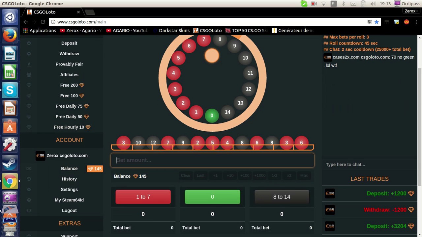Click the Max bet button
This screenshot has width=422, height=237.
pyautogui.click(x=304, y=175)
